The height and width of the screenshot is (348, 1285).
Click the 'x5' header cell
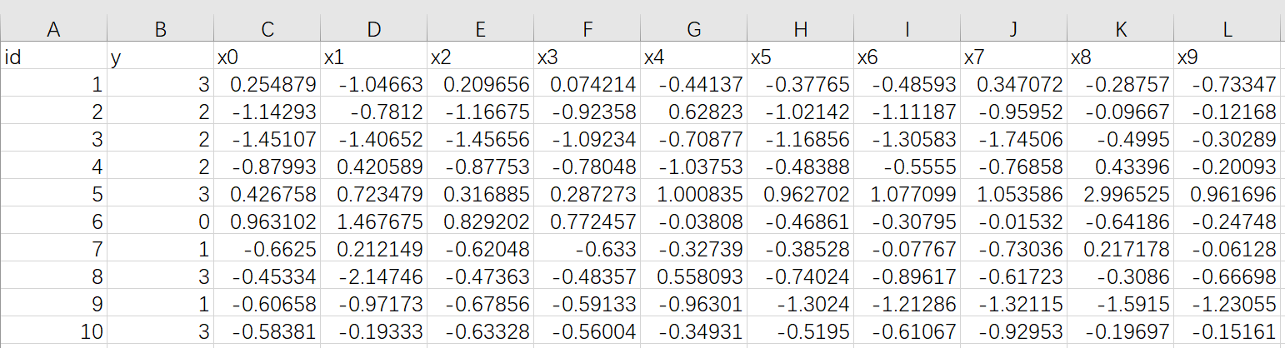coord(800,57)
